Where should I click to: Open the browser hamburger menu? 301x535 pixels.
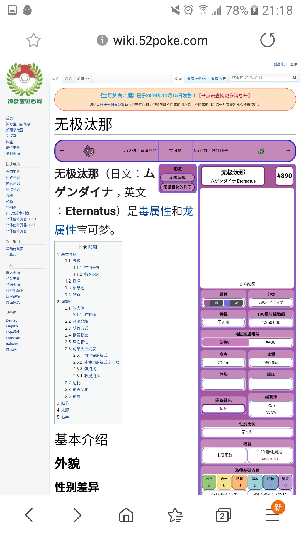coord(272,515)
